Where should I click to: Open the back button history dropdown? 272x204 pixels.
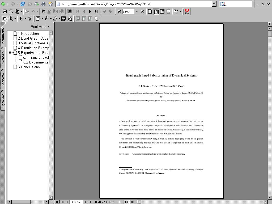[x=8, y=4]
